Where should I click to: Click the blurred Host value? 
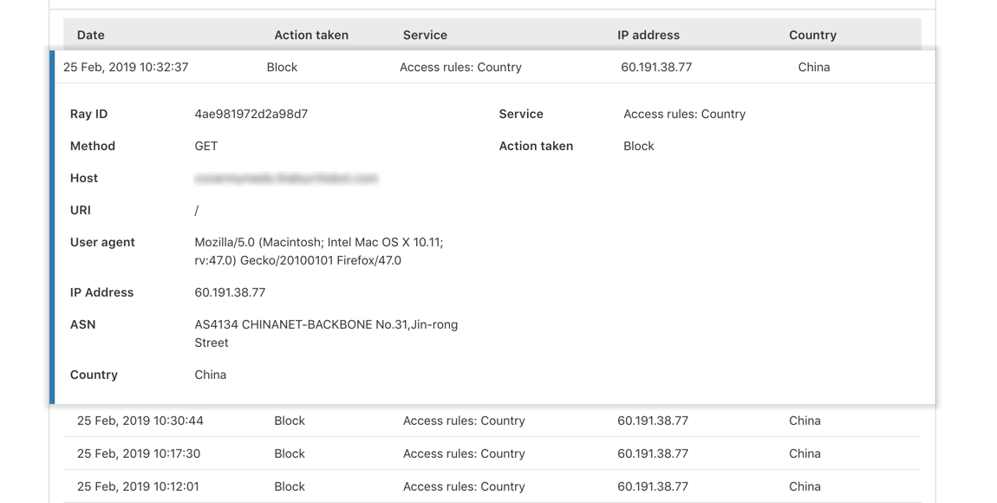[287, 179]
